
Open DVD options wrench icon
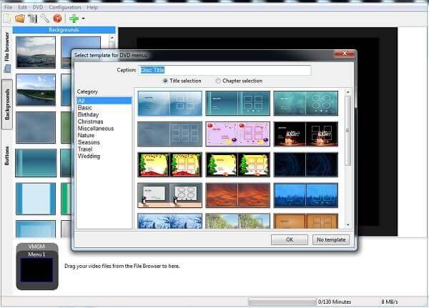[45, 19]
